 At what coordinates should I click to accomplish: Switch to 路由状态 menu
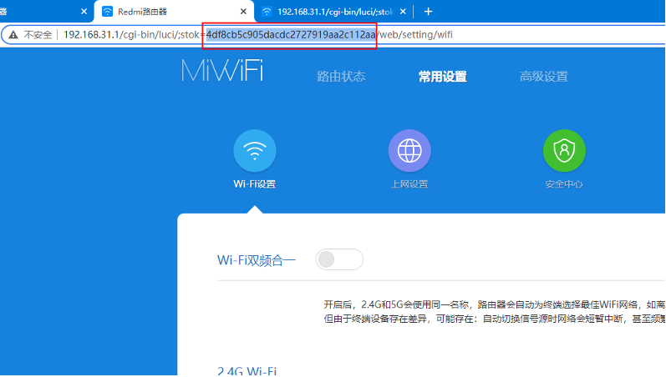coord(341,77)
